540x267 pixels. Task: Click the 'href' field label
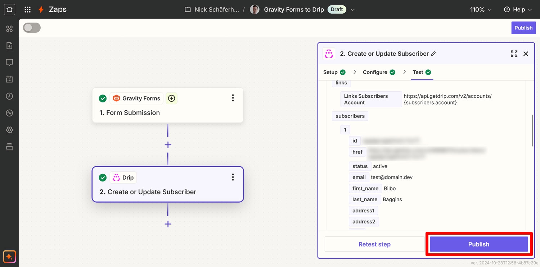tap(357, 152)
